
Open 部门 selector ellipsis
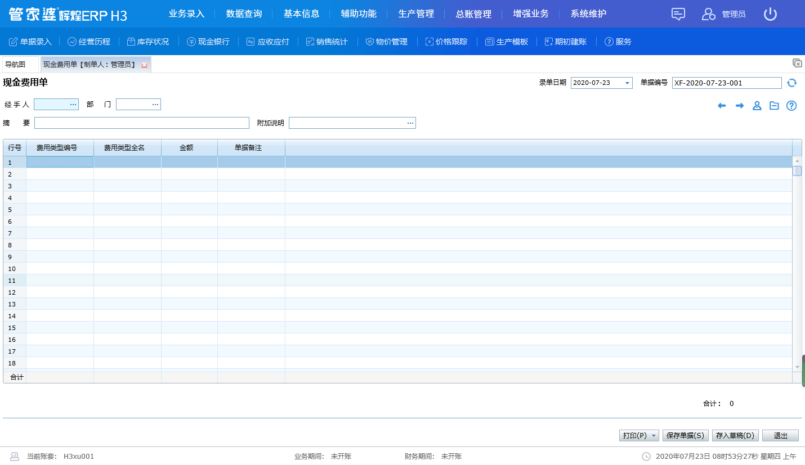click(155, 105)
